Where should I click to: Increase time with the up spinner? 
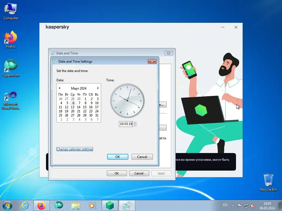click(x=135, y=123)
